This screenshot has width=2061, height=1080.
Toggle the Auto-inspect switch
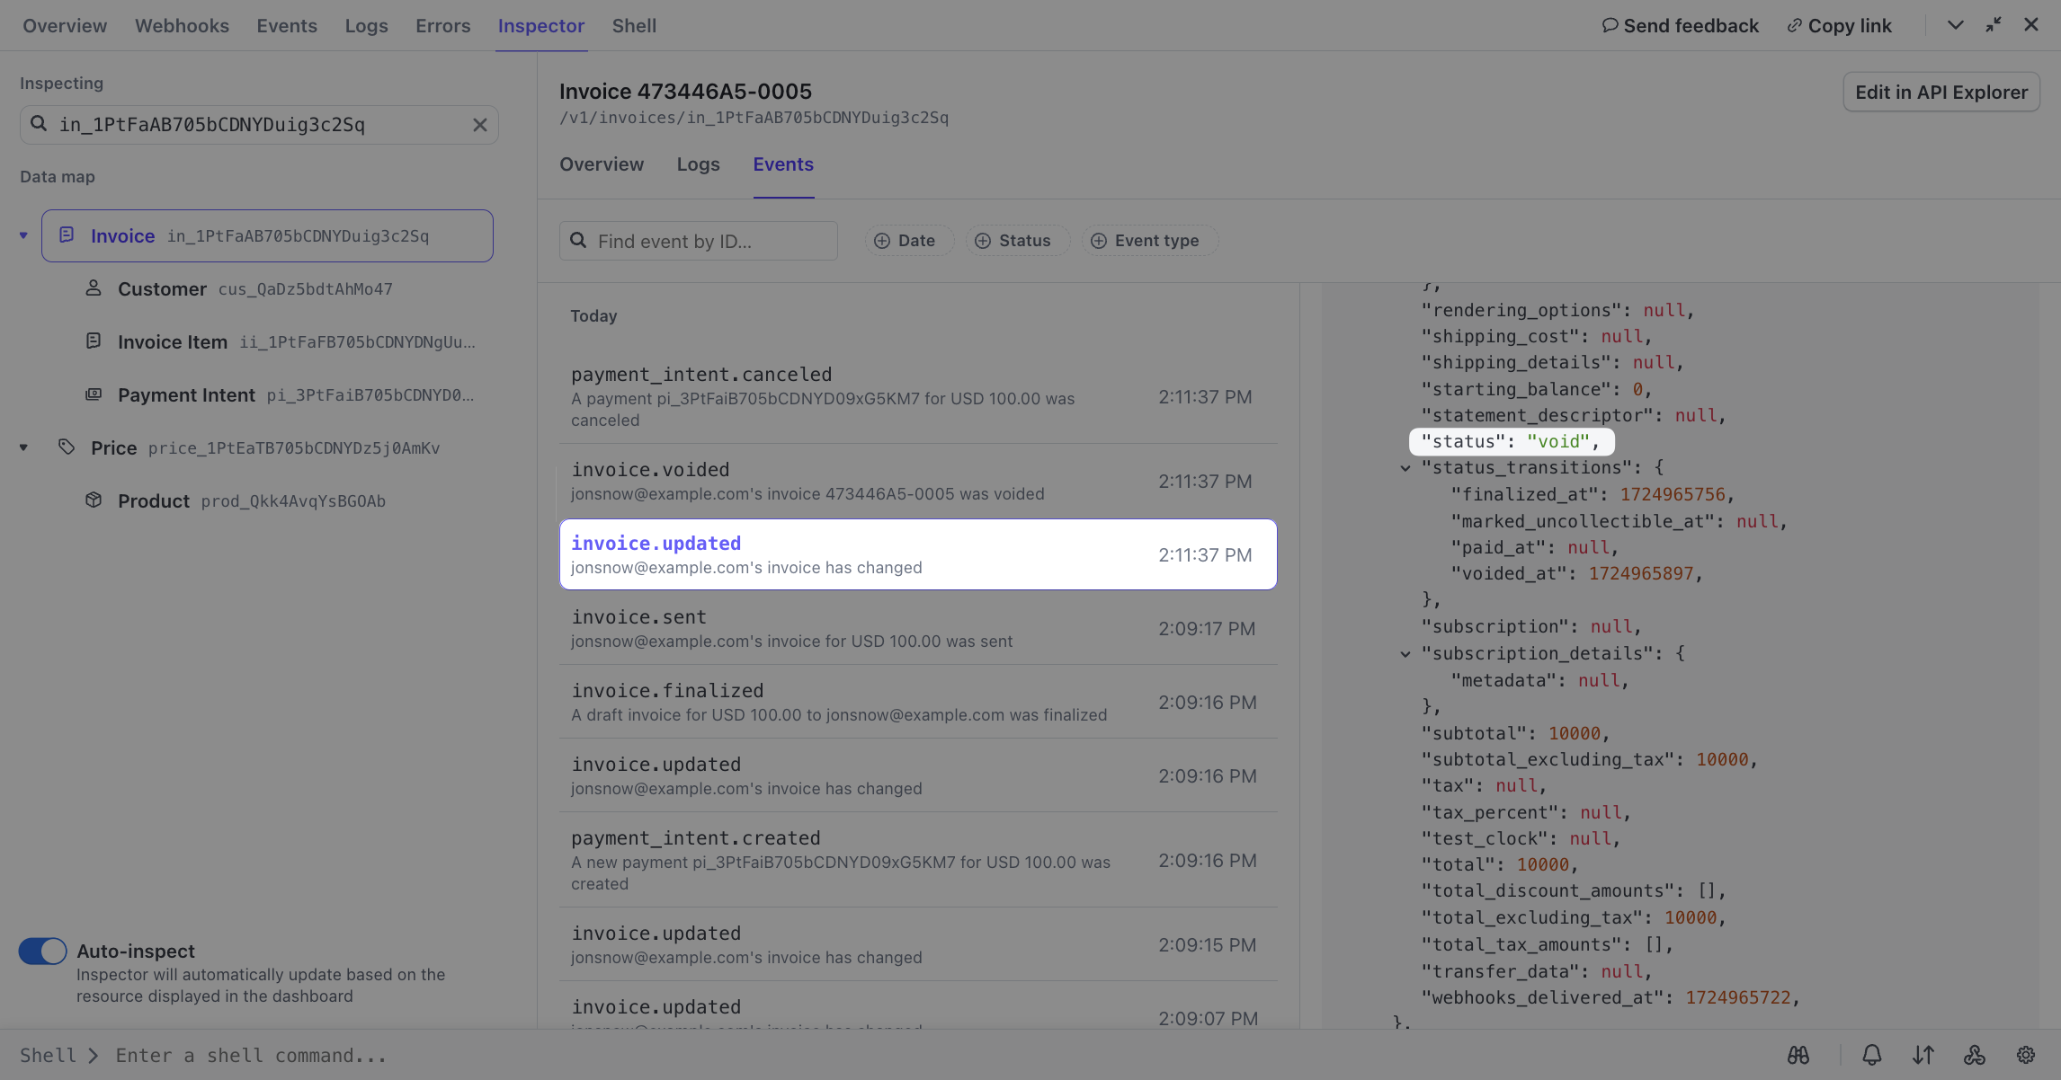42,951
